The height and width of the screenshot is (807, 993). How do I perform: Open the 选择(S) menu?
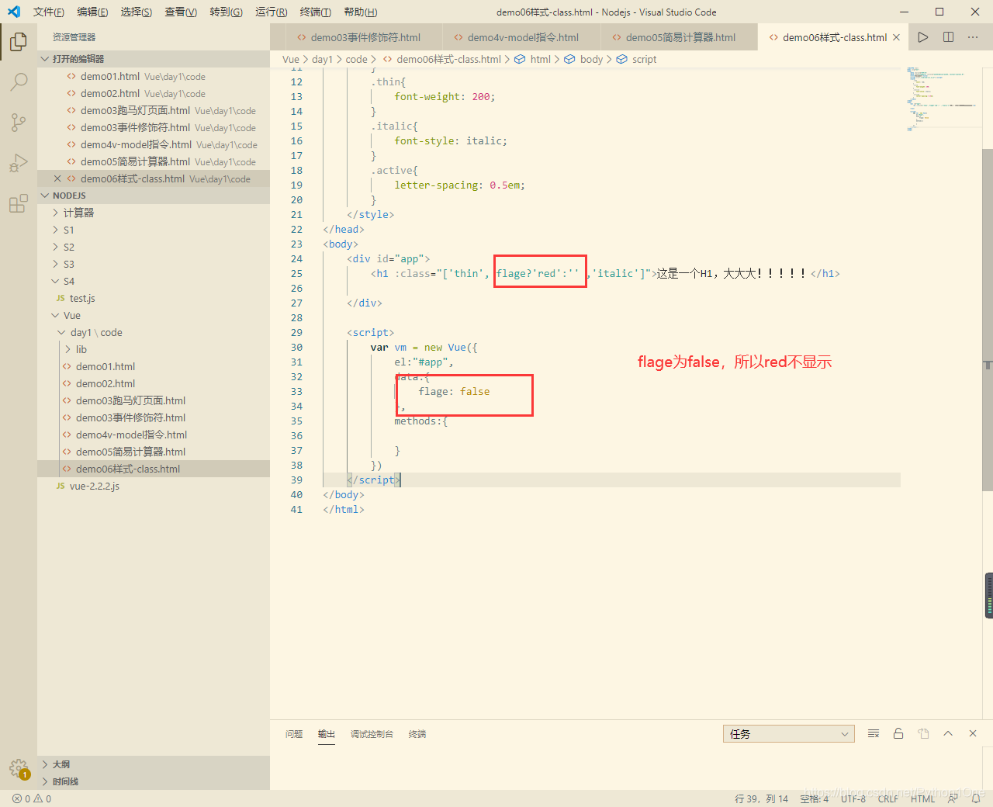137,12
